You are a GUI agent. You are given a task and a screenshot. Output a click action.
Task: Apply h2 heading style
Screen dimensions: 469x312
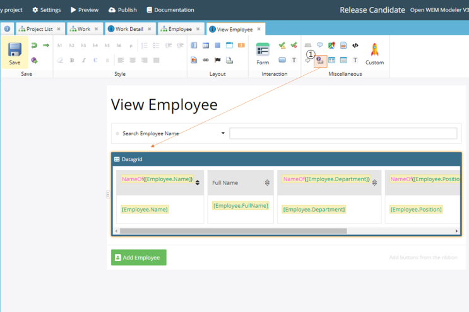click(71, 45)
